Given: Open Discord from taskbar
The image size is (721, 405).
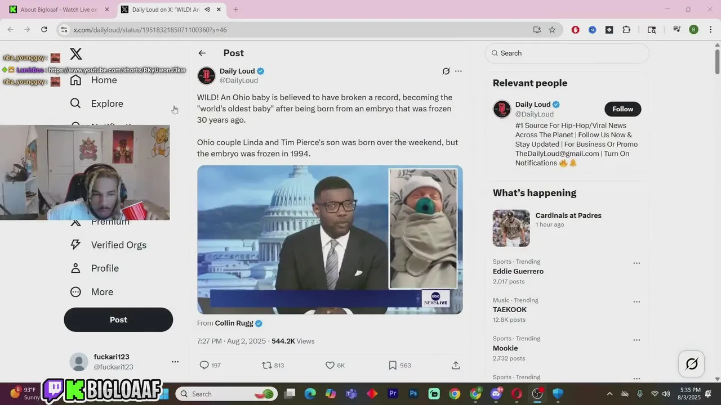Looking at the screenshot, I should (x=496, y=394).
